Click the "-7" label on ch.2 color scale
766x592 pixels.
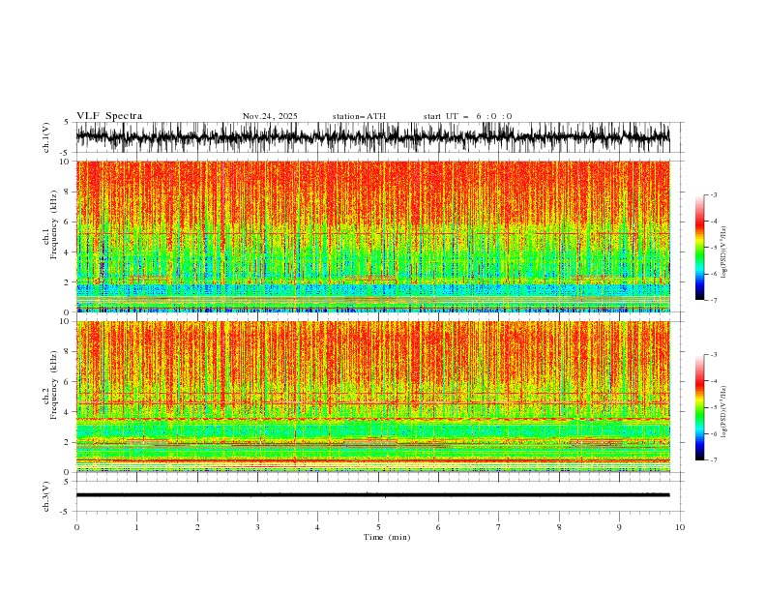point(713,460)
